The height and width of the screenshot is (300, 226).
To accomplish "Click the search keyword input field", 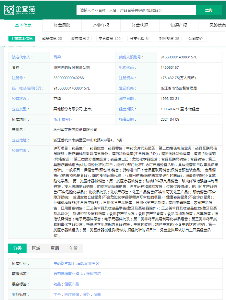I will tap(136, 10).
